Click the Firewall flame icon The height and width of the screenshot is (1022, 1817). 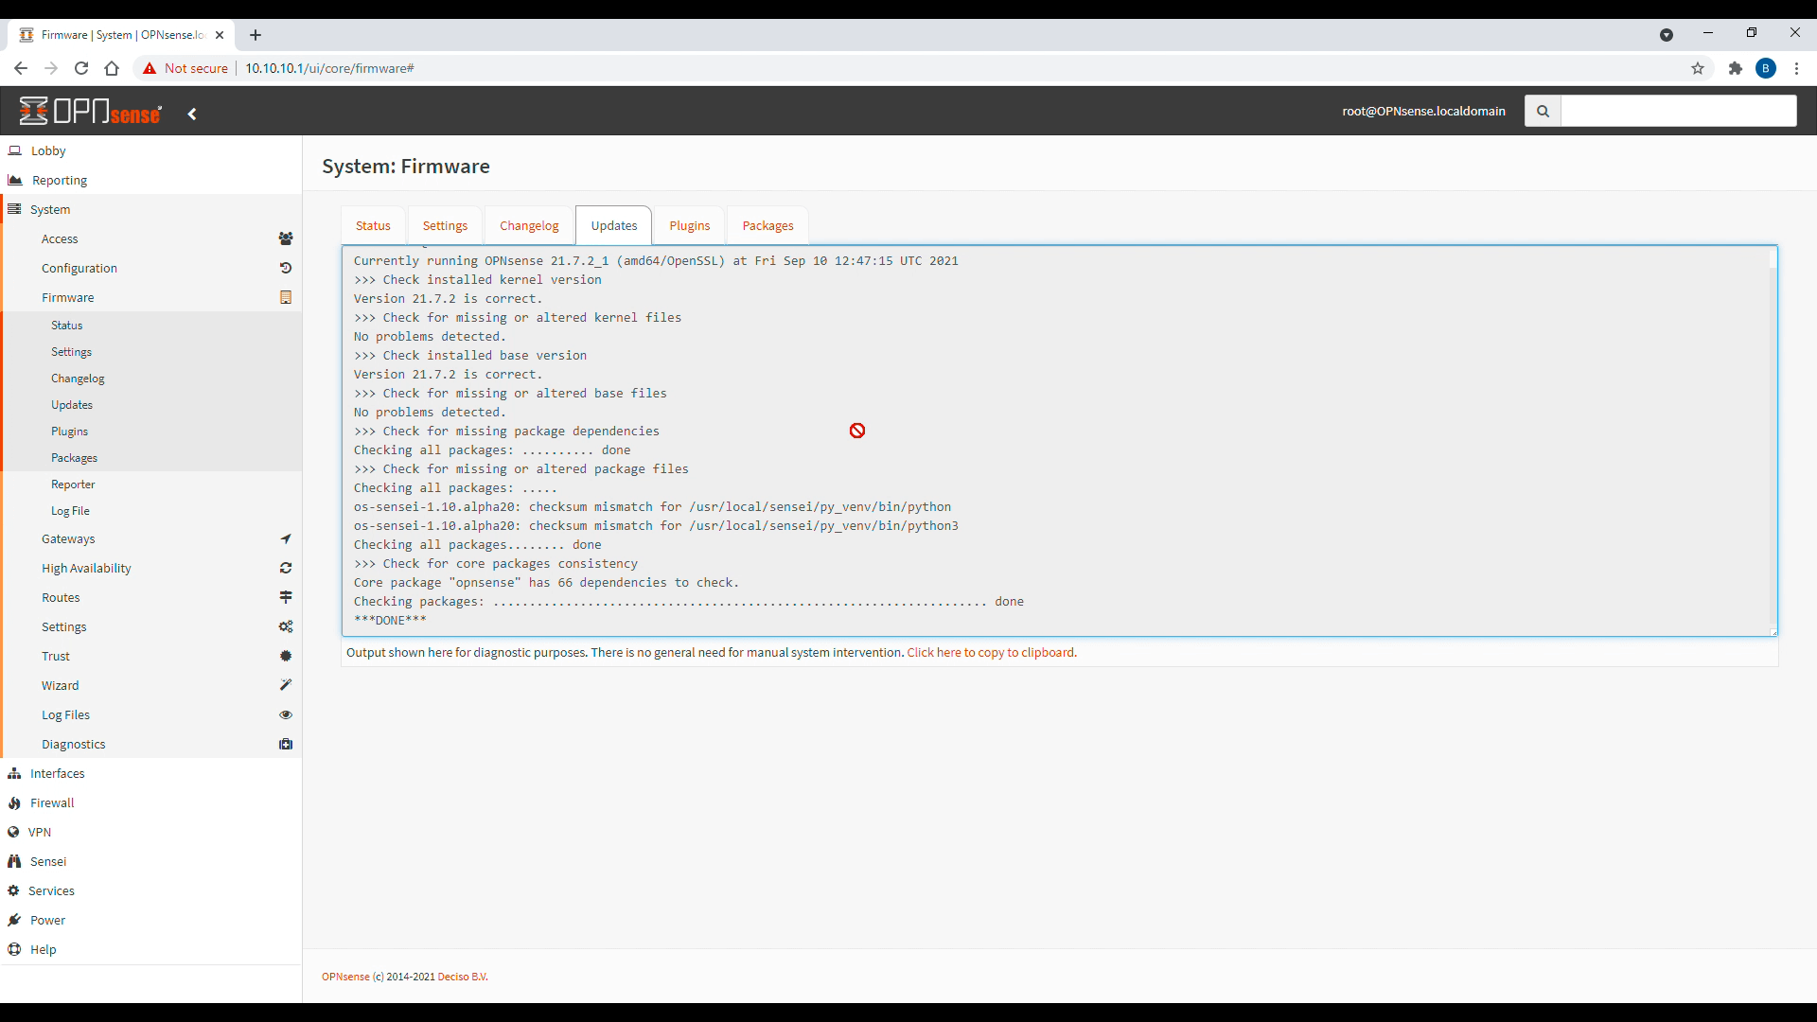(14, 802)
